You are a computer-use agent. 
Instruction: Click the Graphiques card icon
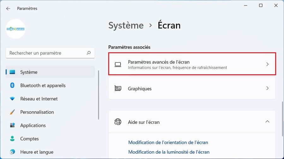[x=118, y=88]
